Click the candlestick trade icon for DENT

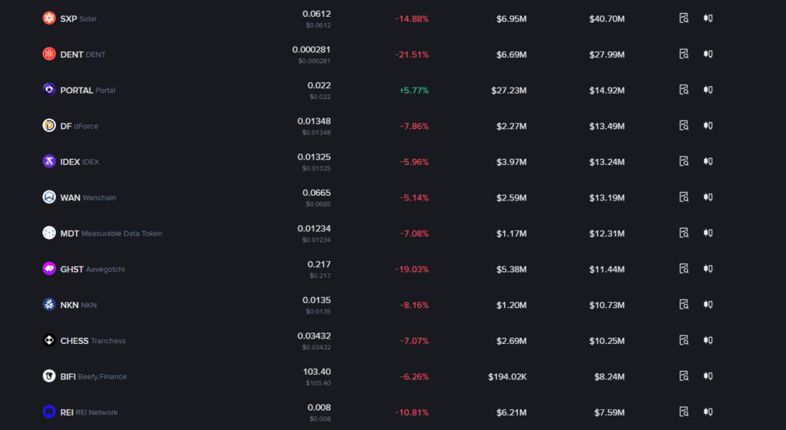tap(708, 55)
